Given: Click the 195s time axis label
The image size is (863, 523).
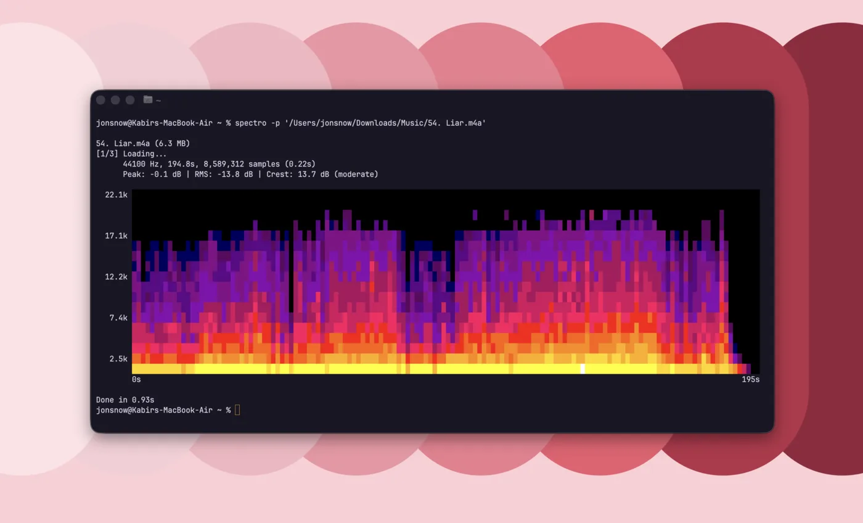Looking at the screenshot, I should 750,379.
